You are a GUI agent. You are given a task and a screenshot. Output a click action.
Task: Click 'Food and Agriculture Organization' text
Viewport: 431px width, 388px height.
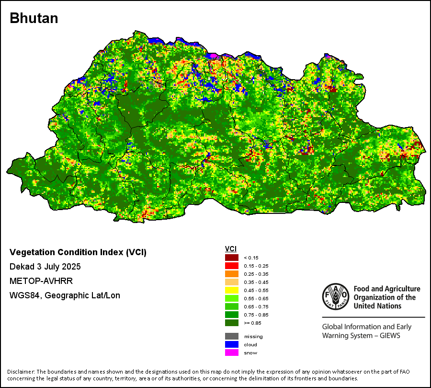[x=386, y=297]
